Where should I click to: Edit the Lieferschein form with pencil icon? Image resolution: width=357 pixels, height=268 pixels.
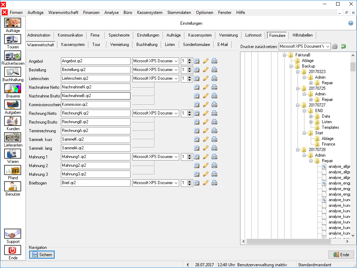click(206, 78)
